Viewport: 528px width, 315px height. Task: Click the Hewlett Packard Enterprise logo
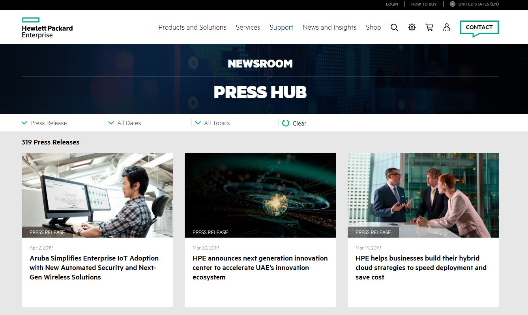click(47, 28)
